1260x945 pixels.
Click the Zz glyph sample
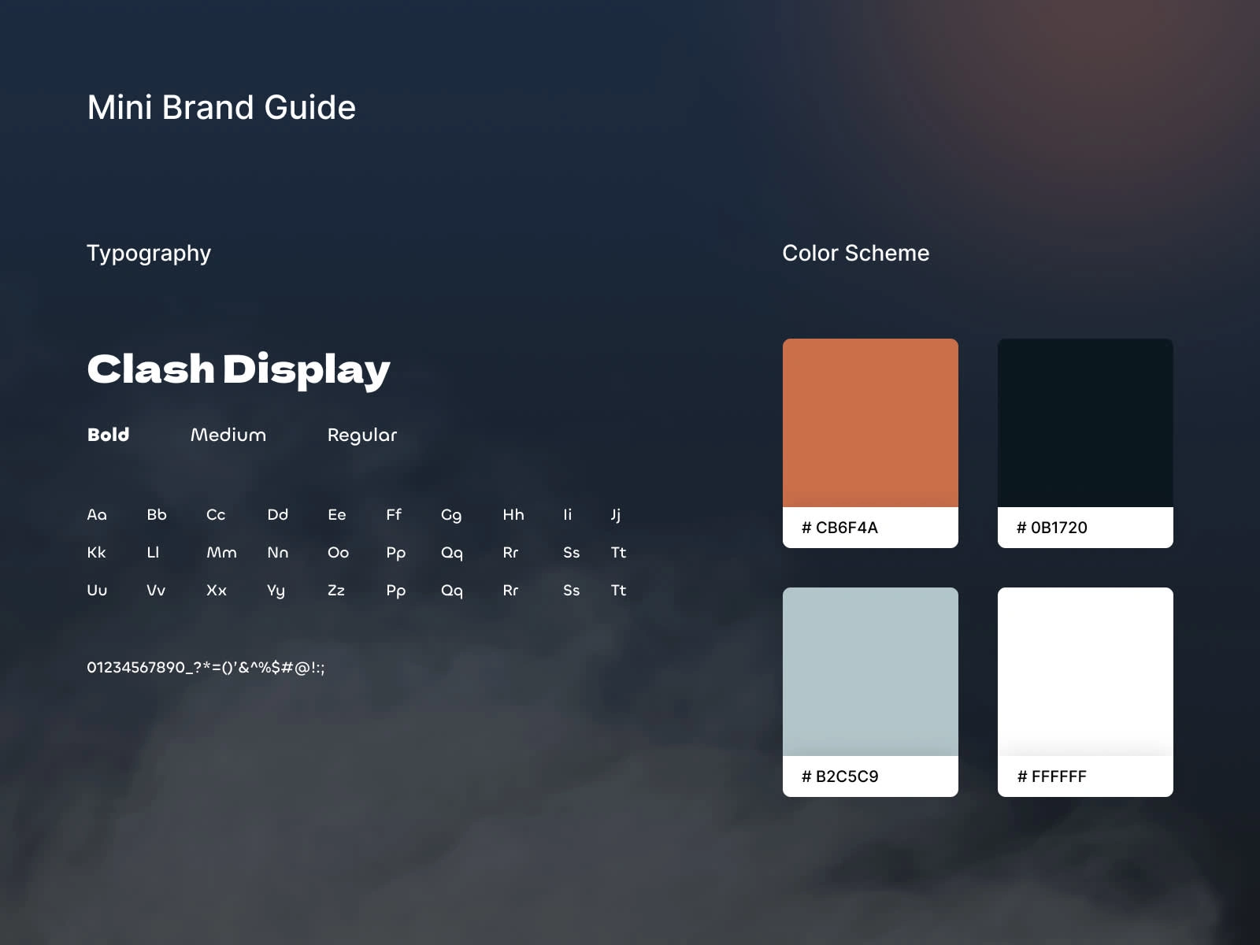pyautogui.click(x=336, y=590)
